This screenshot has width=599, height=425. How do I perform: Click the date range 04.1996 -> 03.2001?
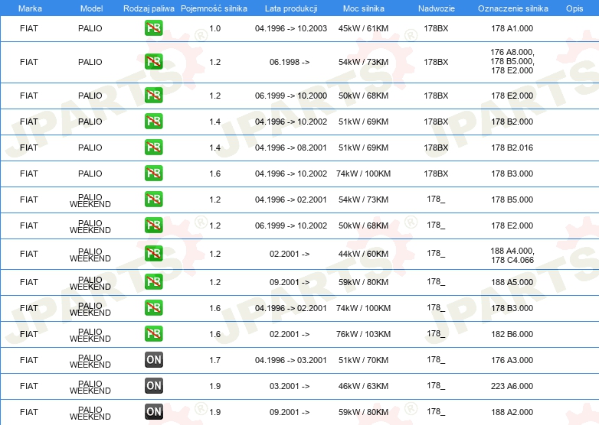click(x=291, y=360)
